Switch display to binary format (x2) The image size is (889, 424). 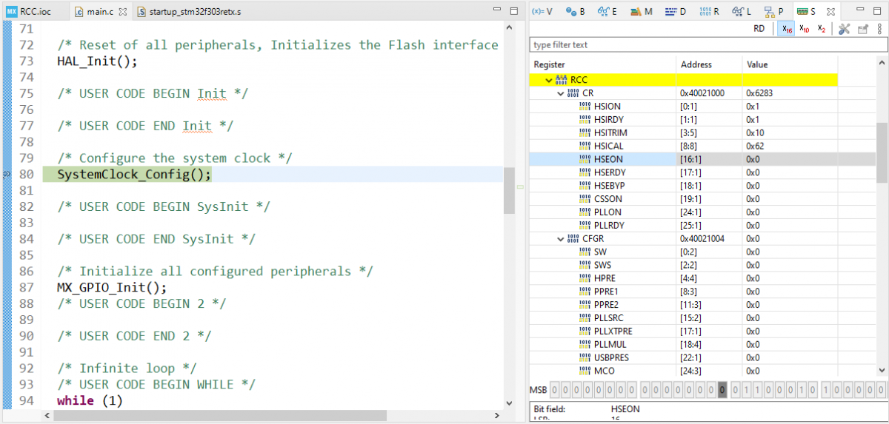pyautogui.click(x=822, y=29)
